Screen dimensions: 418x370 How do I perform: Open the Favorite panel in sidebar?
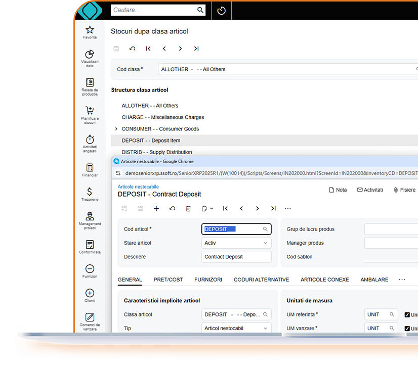[x=89, y=32]
